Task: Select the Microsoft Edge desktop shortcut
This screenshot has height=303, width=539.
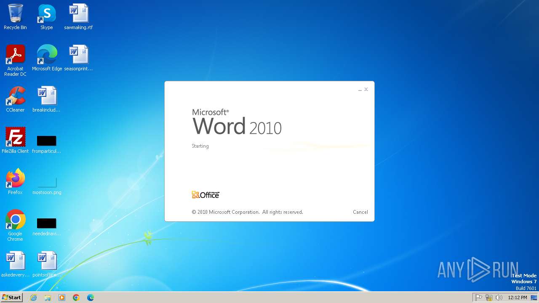Action: tap(47, 58)
